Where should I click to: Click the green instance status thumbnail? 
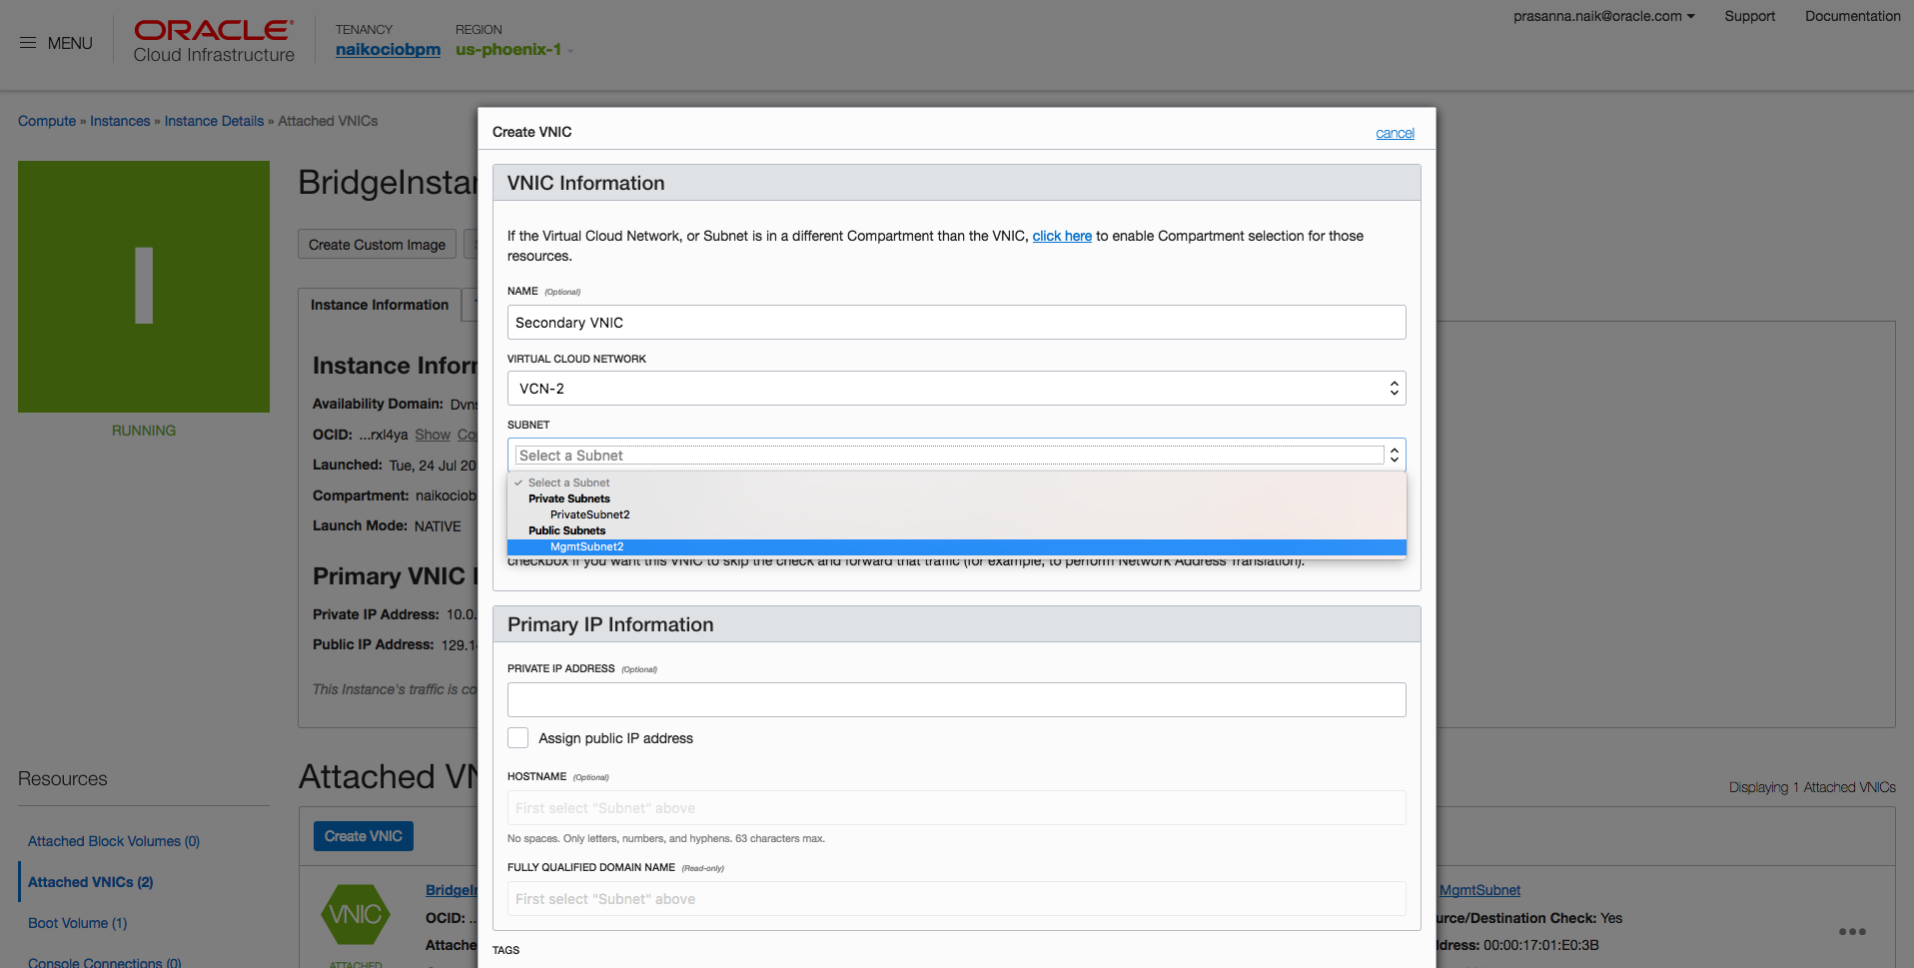[x=144, y=287]
